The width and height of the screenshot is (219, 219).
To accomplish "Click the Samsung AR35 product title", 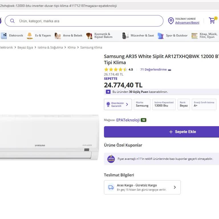I will point(161,59).
